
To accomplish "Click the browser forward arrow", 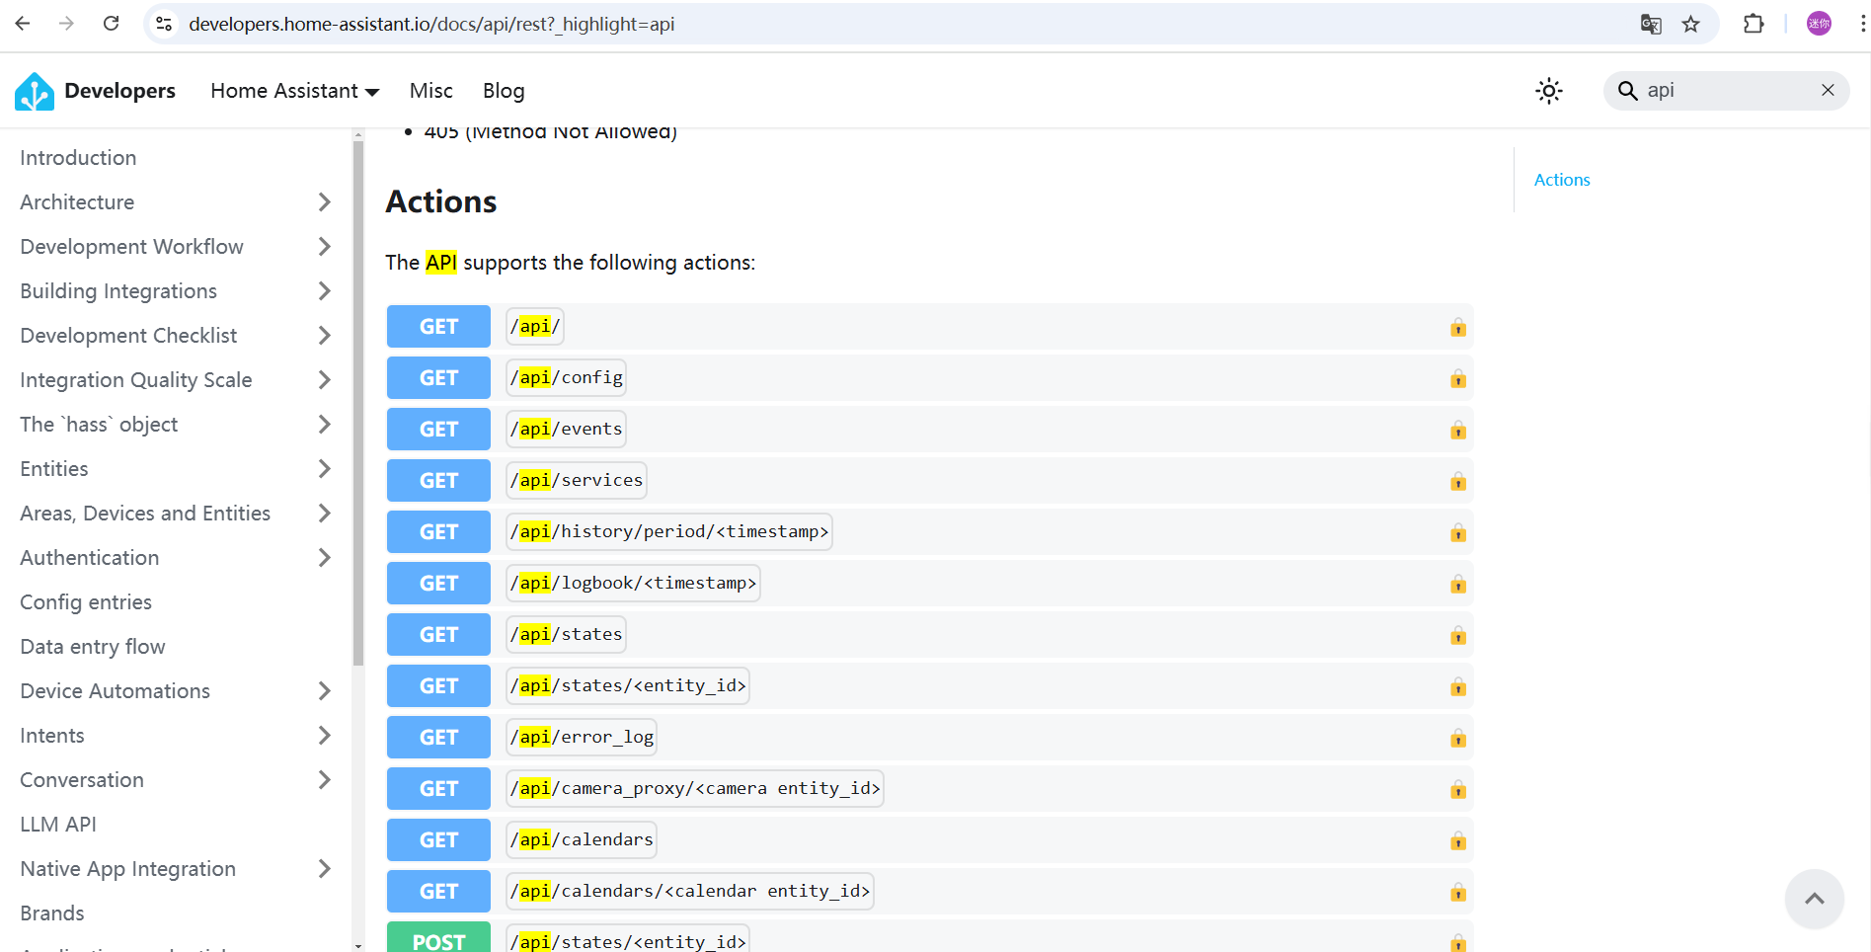I will coord(66,24).
